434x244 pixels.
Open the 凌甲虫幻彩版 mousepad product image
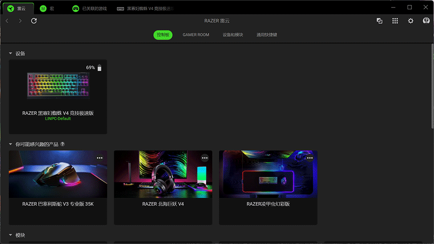coord(268,174)
